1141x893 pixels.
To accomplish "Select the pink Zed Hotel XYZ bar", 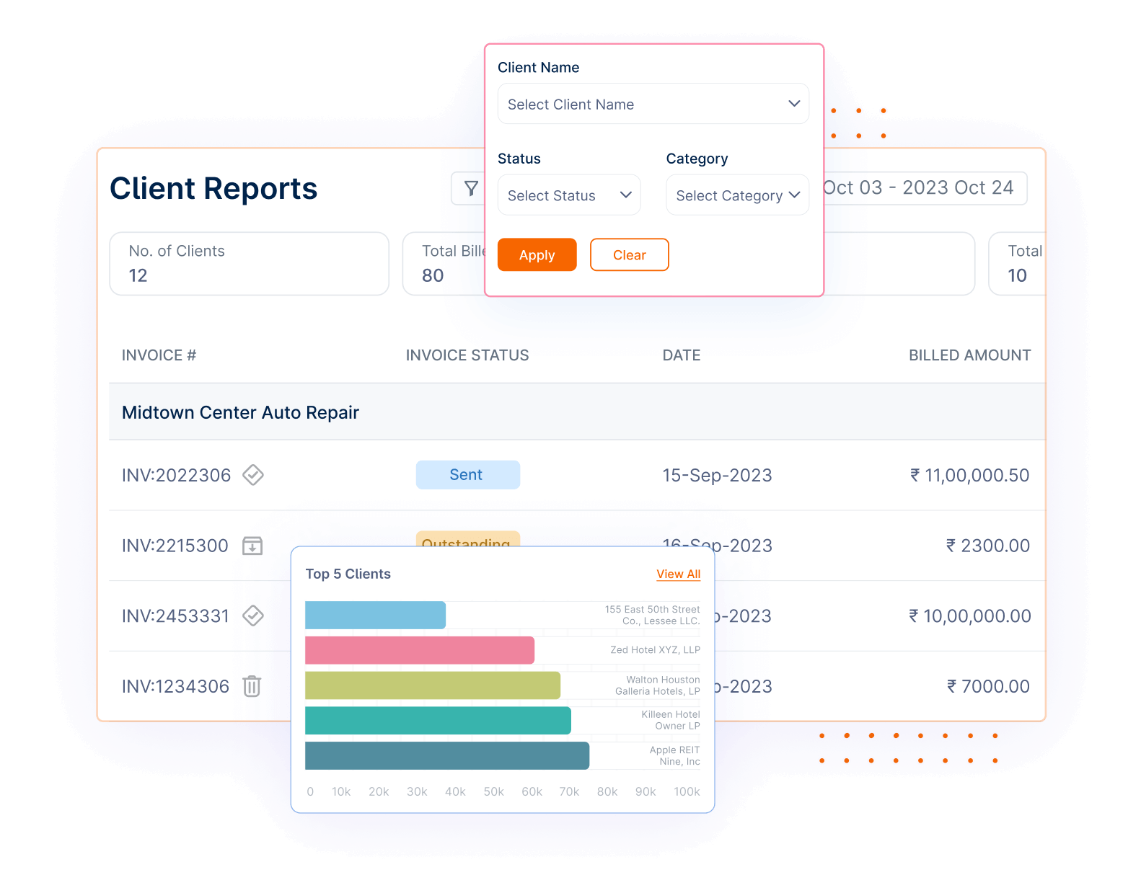I will 420,650.
